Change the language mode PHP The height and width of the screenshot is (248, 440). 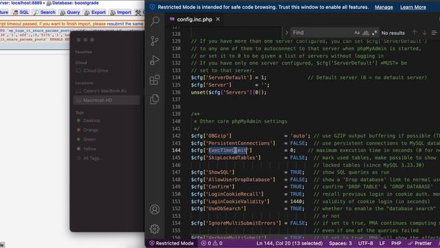(396, 243)
